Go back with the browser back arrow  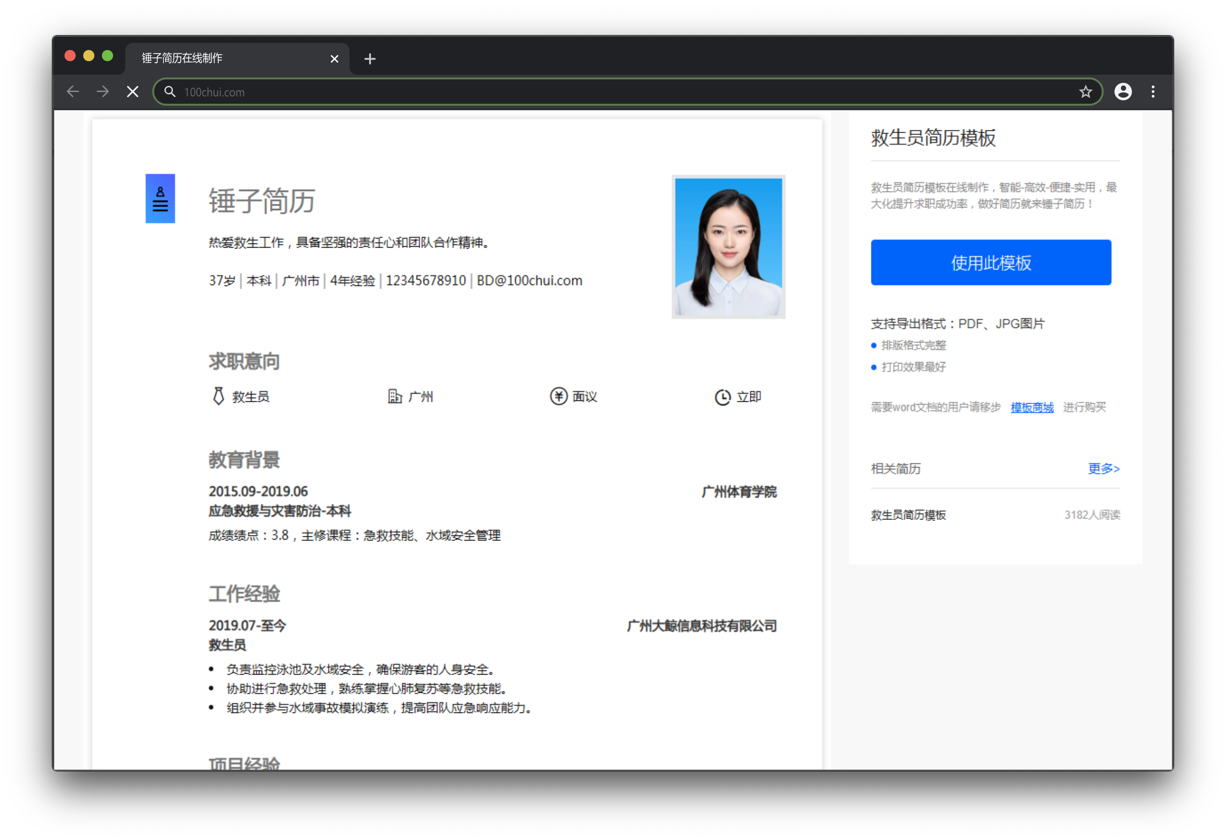click(73, 92)
